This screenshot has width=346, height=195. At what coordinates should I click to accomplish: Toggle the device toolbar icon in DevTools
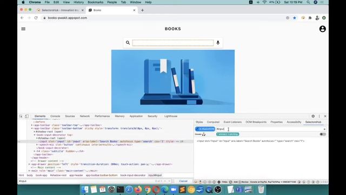26,116
